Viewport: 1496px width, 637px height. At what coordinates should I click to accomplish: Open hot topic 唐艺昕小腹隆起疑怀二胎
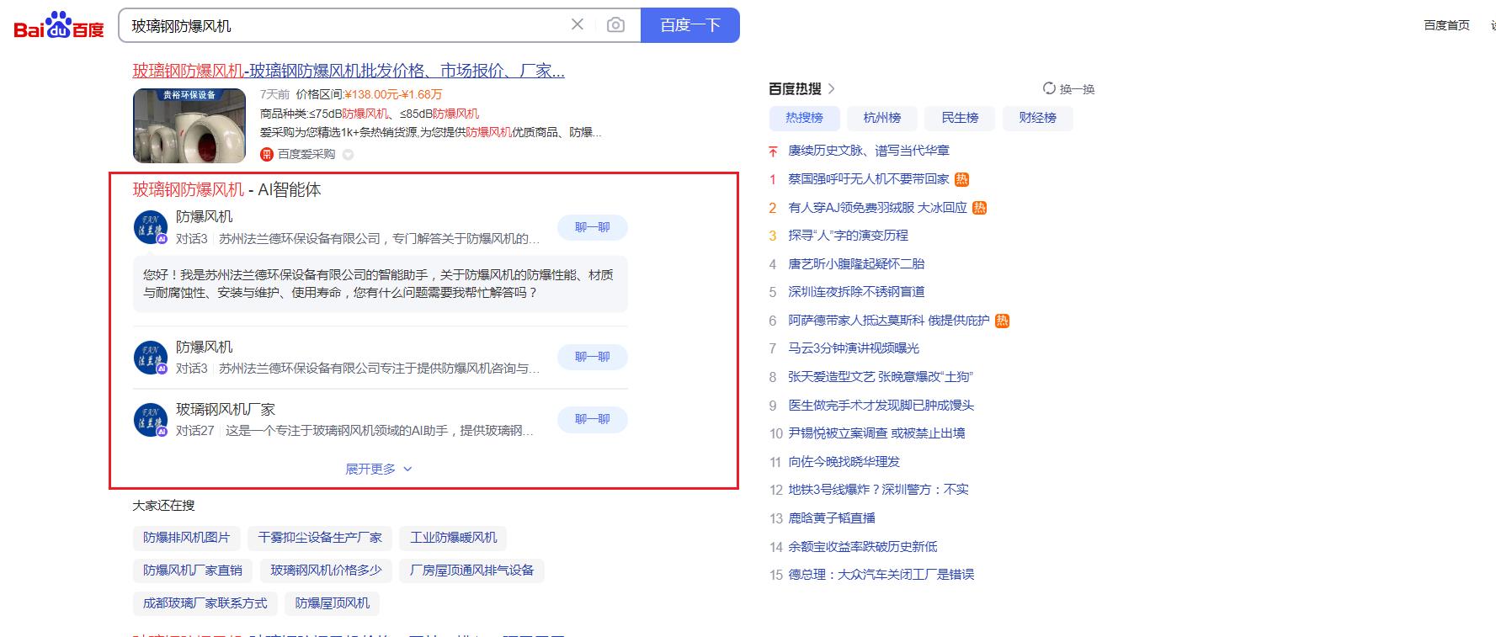coord(856,264)
